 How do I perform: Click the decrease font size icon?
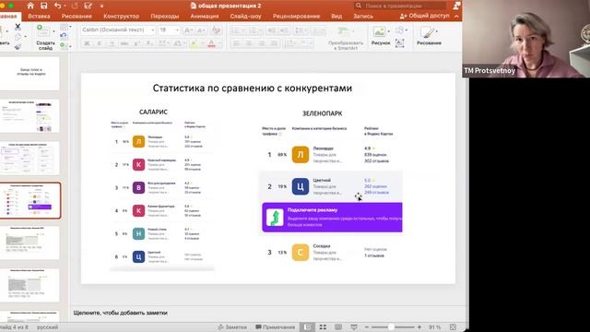click(201, 30)
